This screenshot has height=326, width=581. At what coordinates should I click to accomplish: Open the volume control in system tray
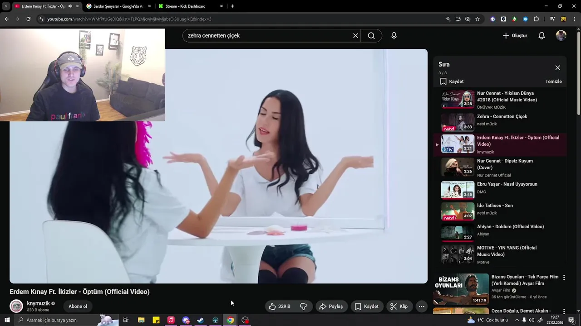[x=532, y=320]
